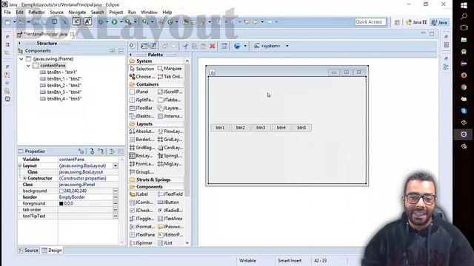Click the foreground color swatch 0,0,0
The width and height of the screenshot is (474, 266).
coord(61,204)
